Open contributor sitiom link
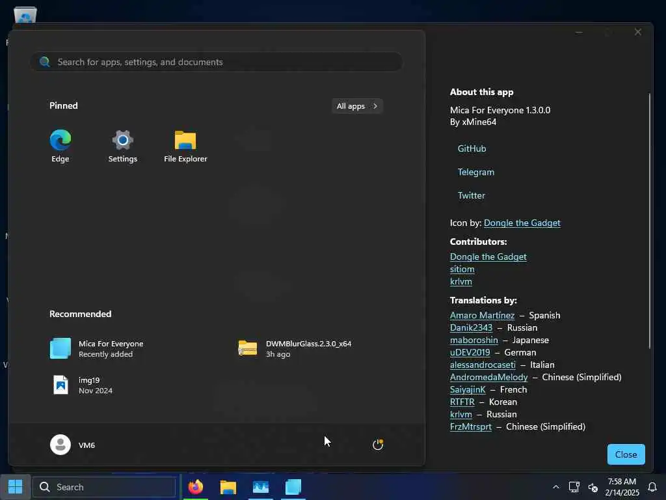 (462, 269)
